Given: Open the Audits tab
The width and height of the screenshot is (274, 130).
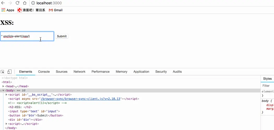Looking at the screenshot, I should pyautogui.click(x=177, y=72).
